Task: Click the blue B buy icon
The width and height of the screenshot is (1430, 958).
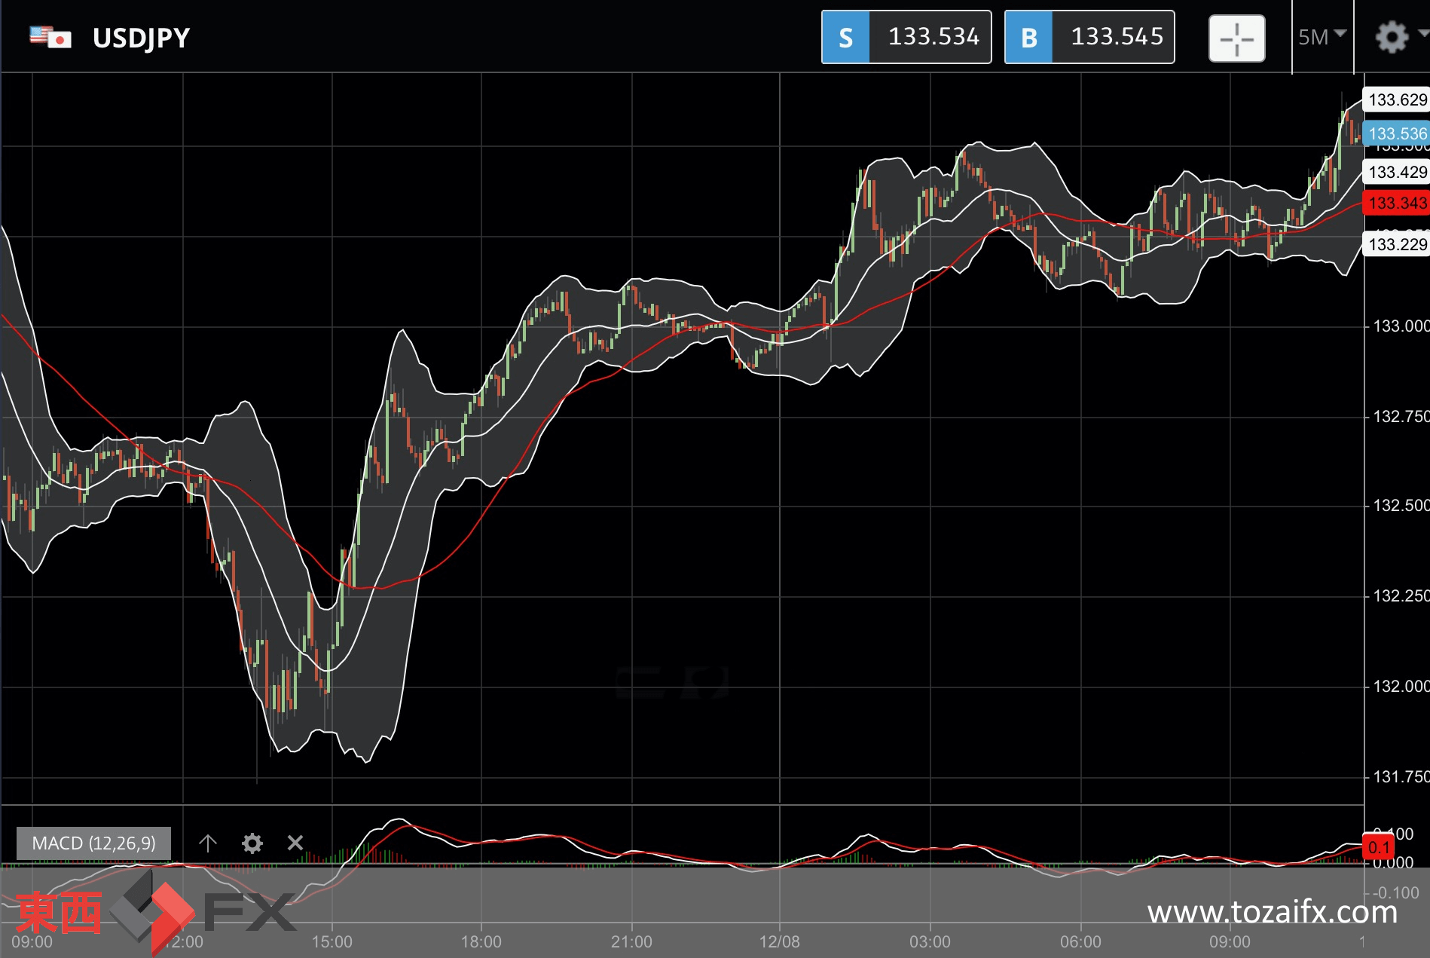Action: point(1028,37)
